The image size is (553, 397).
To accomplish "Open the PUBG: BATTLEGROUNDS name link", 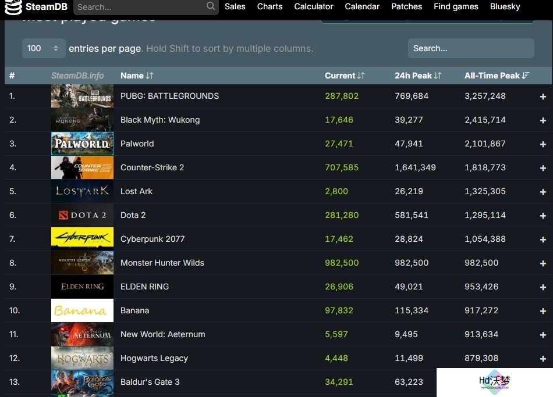I will [x=169, y=96].
